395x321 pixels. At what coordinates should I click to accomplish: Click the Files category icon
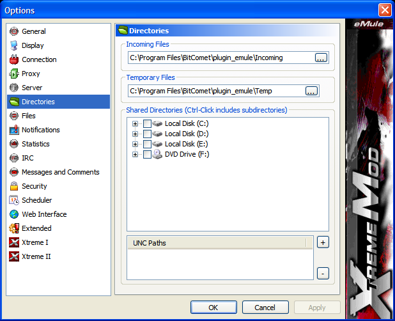click(14, 116)
